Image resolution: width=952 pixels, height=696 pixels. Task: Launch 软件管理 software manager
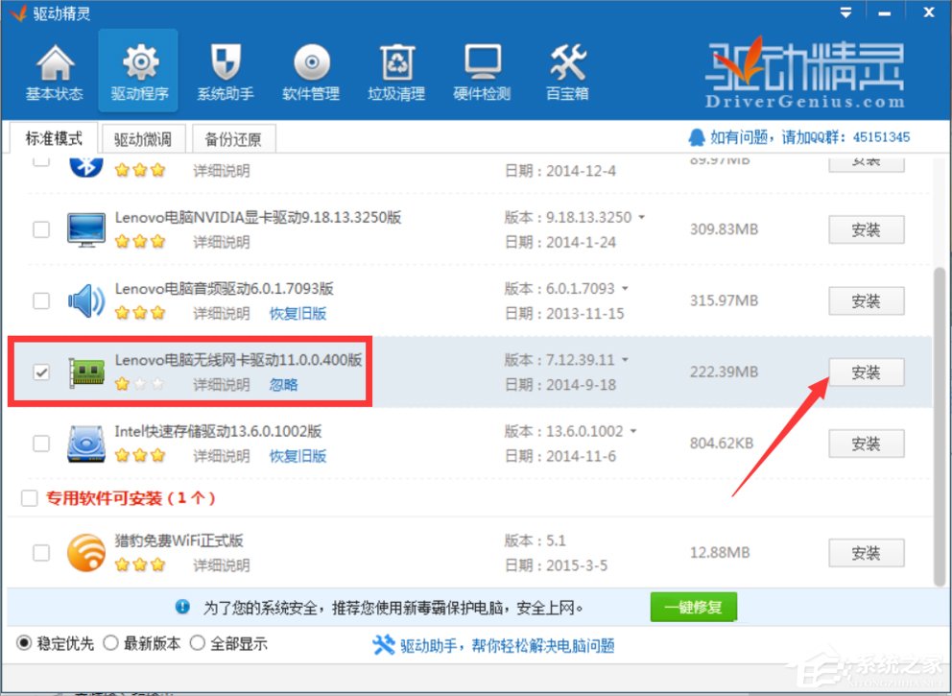pos(309,69)
